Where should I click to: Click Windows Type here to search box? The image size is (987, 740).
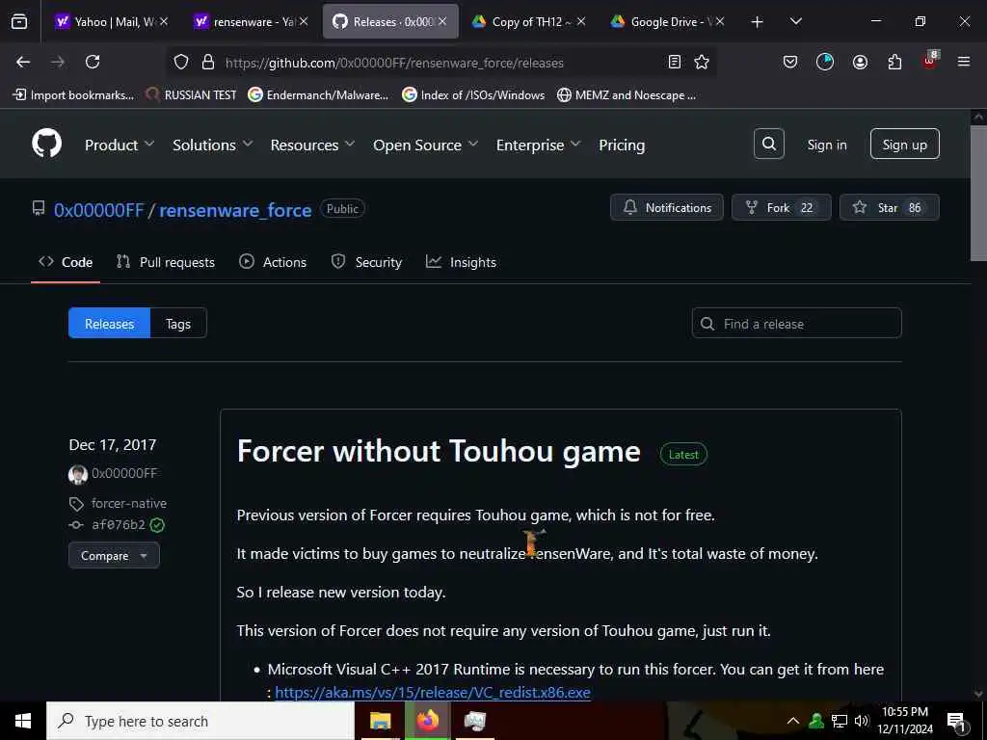(200, 721)
